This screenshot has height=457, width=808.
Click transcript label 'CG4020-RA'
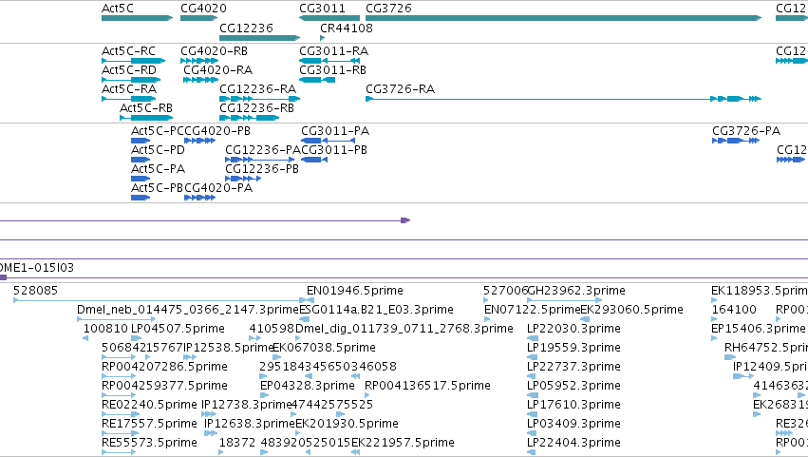pos(218,70)
